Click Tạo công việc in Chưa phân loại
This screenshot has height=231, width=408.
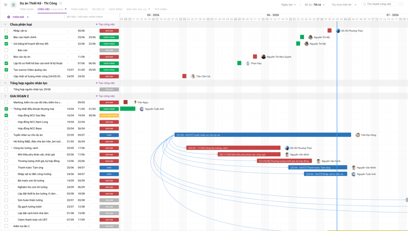click(105, 24)
